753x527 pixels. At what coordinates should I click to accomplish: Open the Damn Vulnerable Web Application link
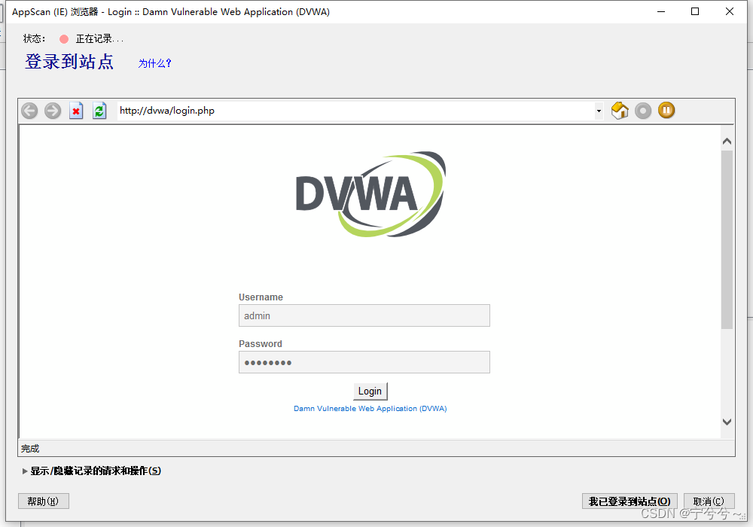(370, 409)
